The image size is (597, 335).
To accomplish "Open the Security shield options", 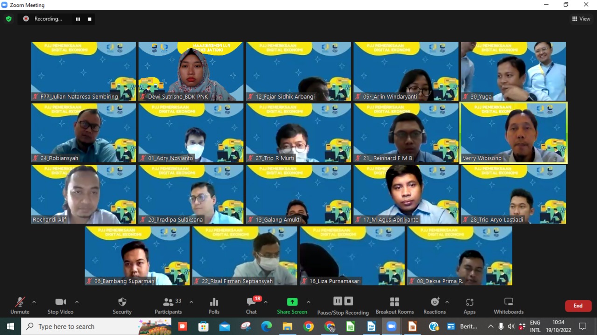I will pyautogui.click(x=122, y=305).
